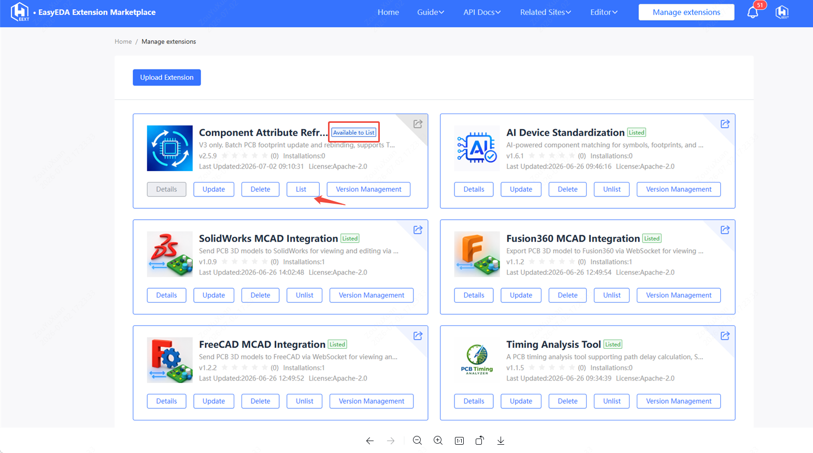Download the image with the download icon
This screenshot has height=453, width=813.
coord(501,441)
